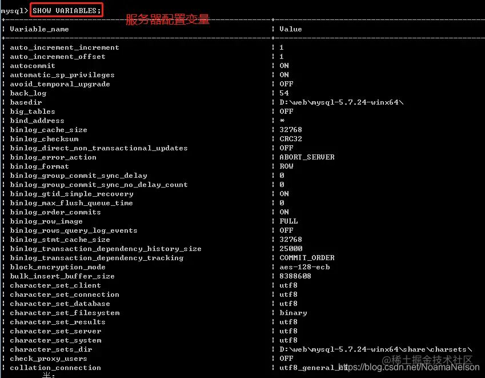Click the big_tables variable name

click(x=33, y=112)
